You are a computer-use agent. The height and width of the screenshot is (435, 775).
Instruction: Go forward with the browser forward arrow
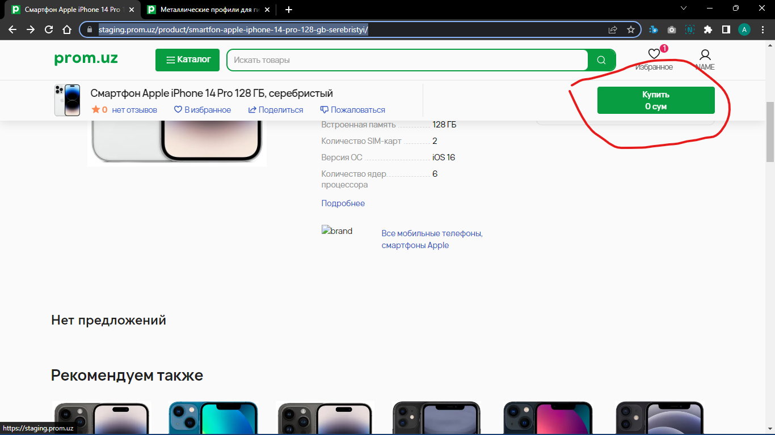31,29
